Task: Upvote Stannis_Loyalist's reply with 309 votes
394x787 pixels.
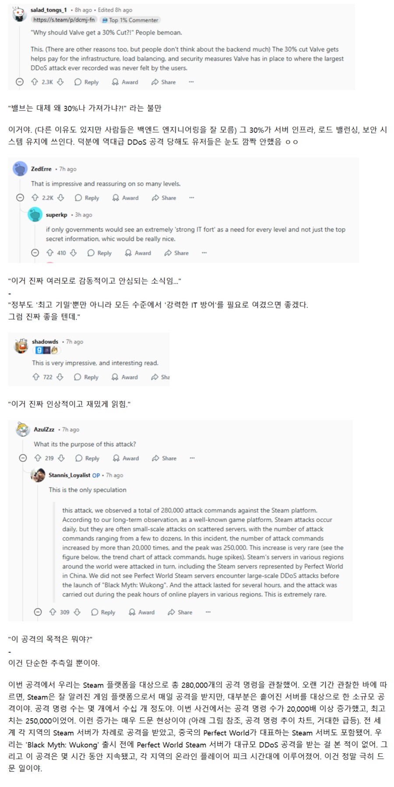Action: click(53, 612)
